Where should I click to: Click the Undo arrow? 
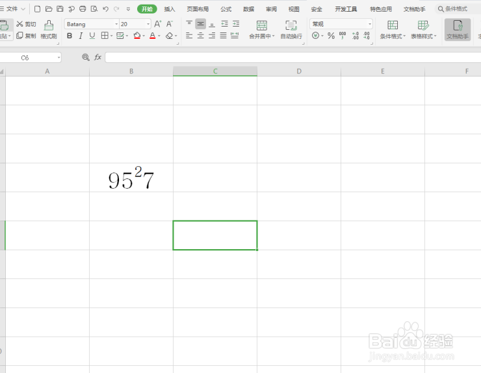click(105, 9)
